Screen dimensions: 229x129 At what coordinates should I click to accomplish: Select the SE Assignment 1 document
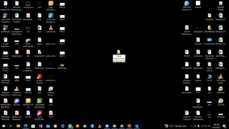[5, 6]
